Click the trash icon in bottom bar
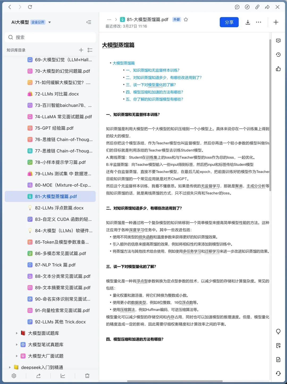 click(x=87, y=376)
